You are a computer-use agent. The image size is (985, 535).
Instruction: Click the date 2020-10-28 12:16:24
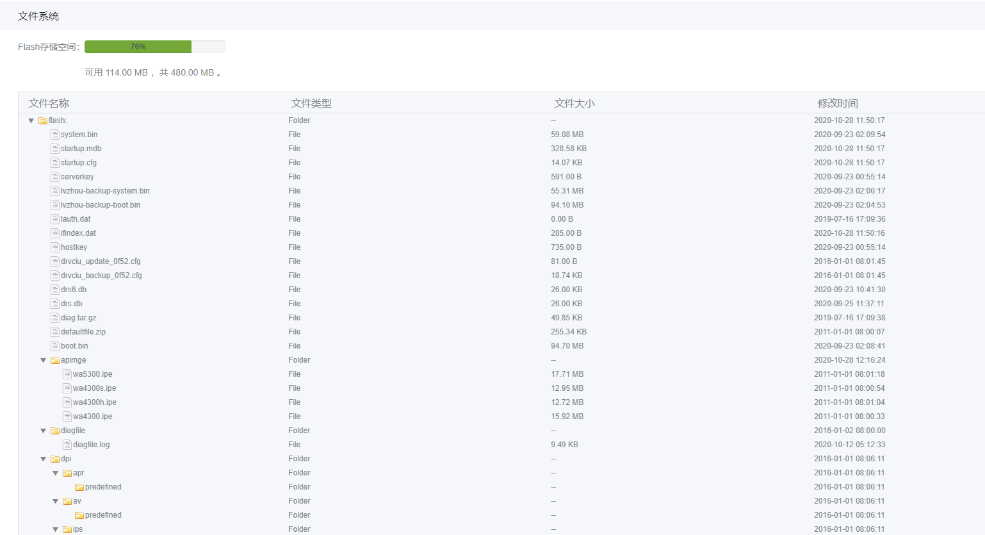pyautogui.click(x=849, y=360)
